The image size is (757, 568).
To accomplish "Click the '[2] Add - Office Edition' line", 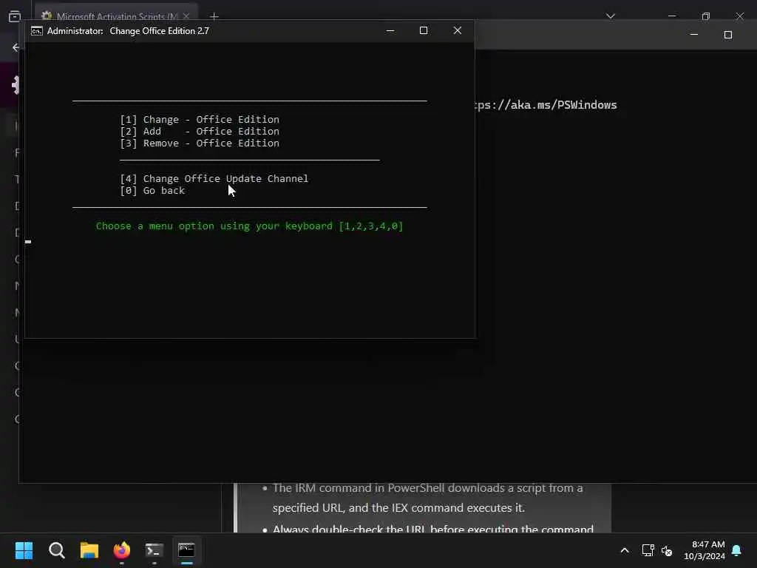I will pos(200,132).
